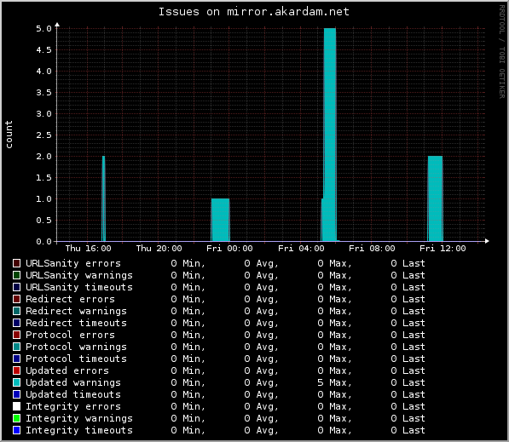Click the Integrity warnings bright green swatch
Viewport: 509px width, 442px height.
(16, 418)
